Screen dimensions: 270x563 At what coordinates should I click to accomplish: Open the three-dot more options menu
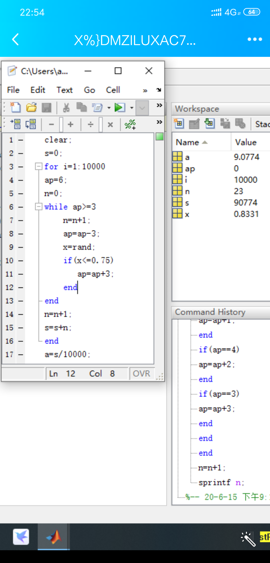pos(255,39)
